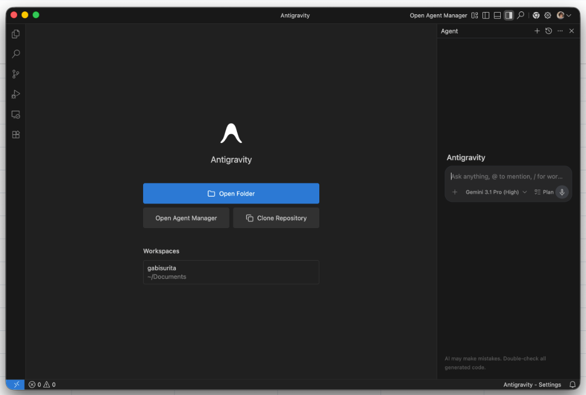Viewport: 586px width, 395px height.
Task: Add context with plus icon in prompt box
Action: [455, 192]
